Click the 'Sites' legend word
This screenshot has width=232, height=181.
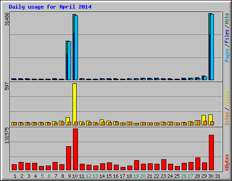coord(227,119)
